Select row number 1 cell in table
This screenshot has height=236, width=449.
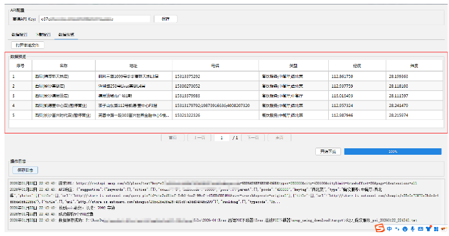20,76
